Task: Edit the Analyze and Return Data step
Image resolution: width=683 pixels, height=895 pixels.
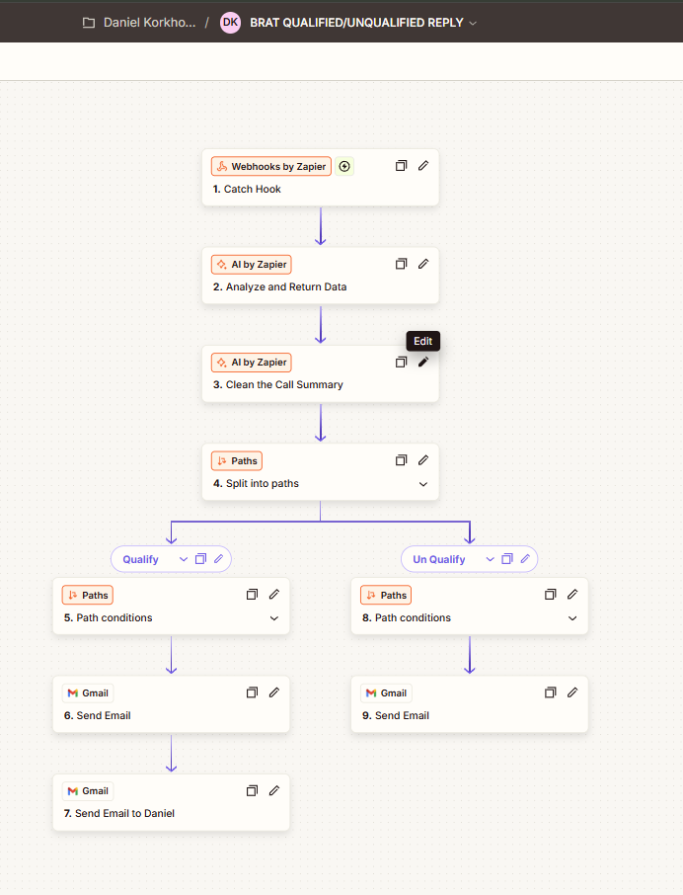Action: (423, 264)
